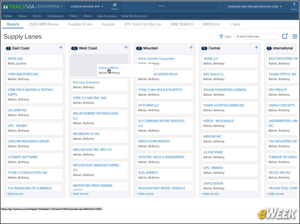Open the Filters menu
The image size is (300, 224).
tap(74, 16)
